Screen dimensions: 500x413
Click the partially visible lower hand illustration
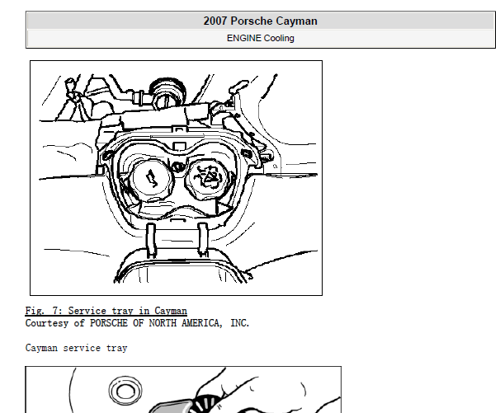click(183, 389)
